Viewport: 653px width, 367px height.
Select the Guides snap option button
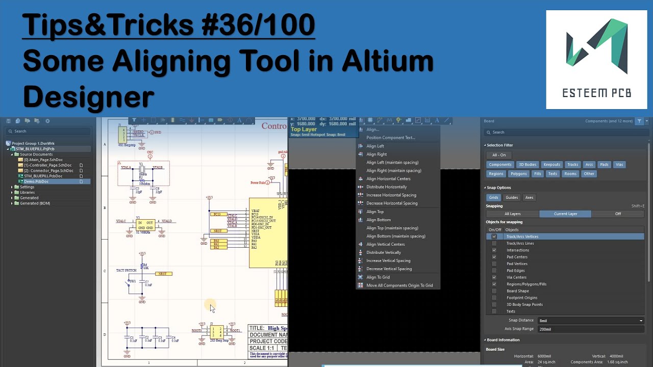click(512, 197)
